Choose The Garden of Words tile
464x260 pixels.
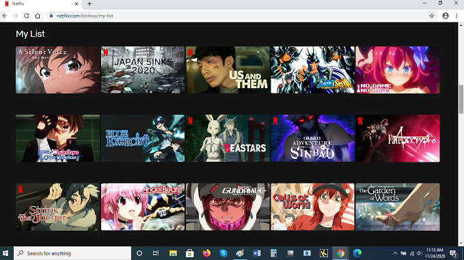pyautogui.click(x=398, y=207)
